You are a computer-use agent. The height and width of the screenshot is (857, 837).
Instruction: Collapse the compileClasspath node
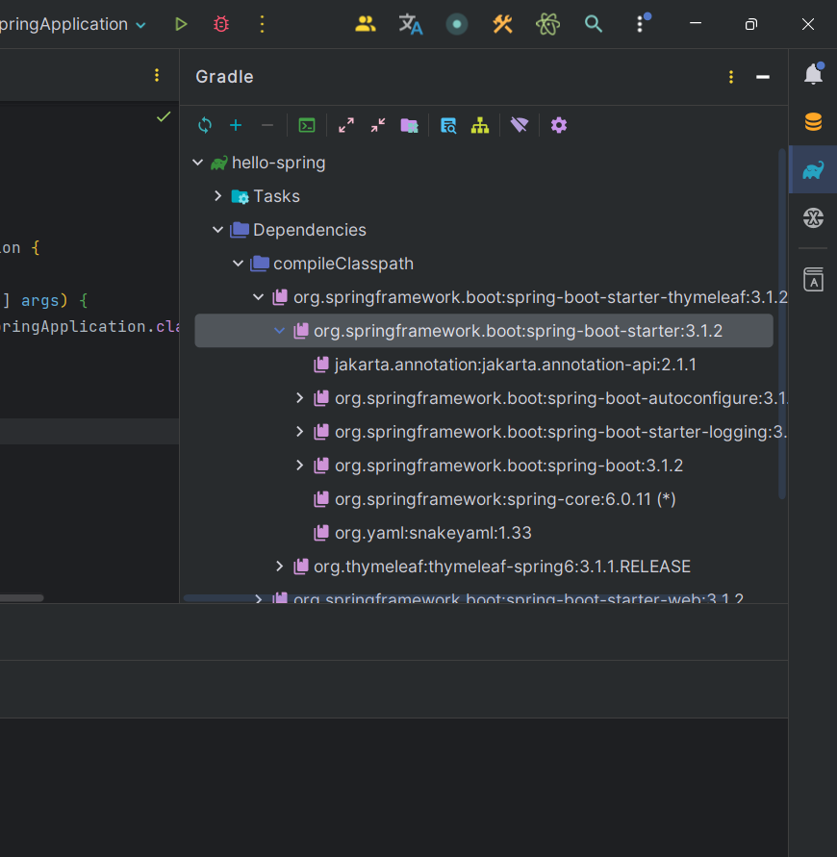click(x=239, y=264)
